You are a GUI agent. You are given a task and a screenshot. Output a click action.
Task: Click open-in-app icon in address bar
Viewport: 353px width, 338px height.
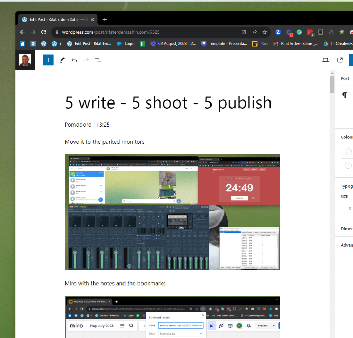click(x=244, y=32)
